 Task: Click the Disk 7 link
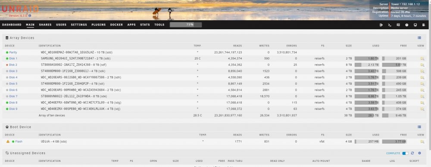click(x=13, y=96)
